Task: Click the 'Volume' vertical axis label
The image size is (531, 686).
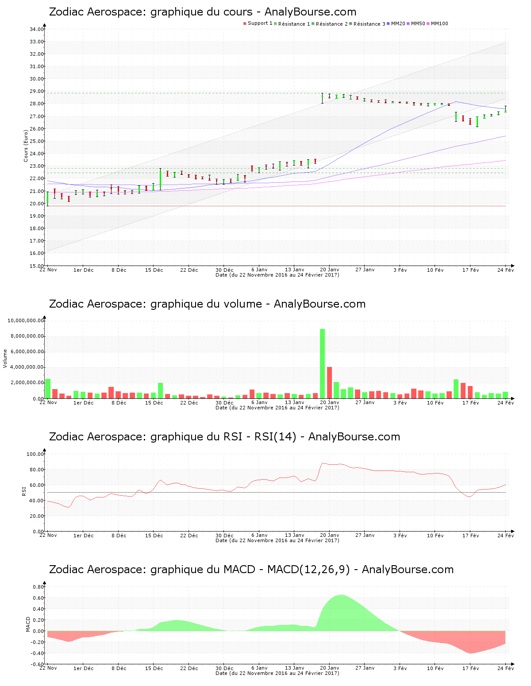Action: pos(5,358)
